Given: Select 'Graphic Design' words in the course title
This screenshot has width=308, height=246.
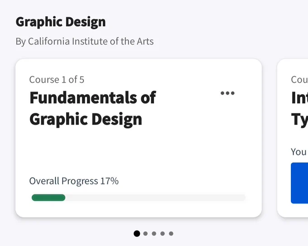Looking at the screenshot, I should [86, 119].
